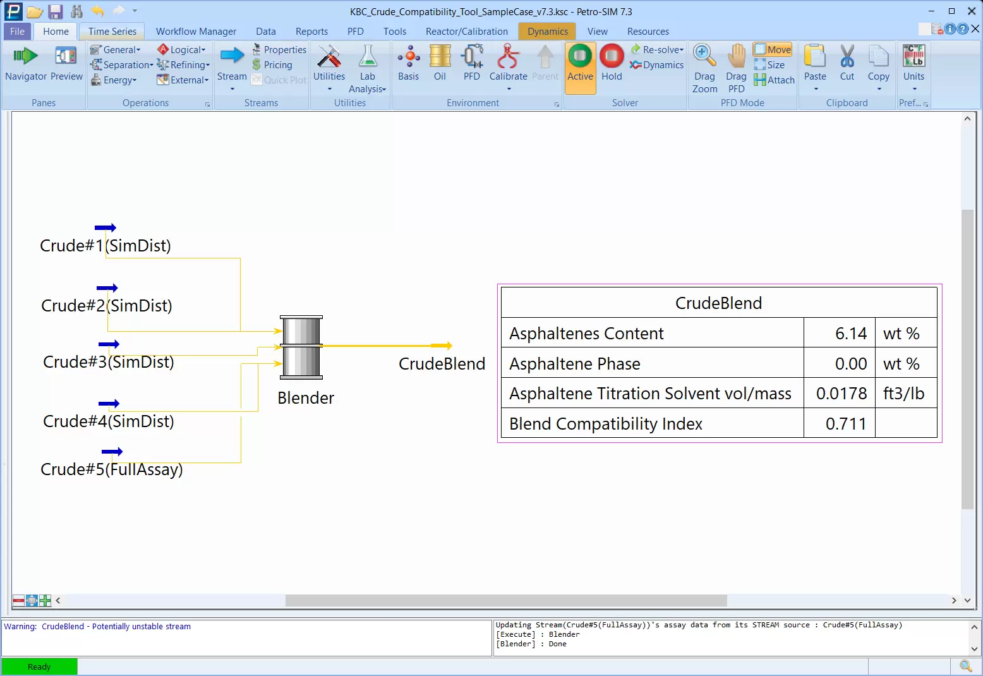Open stream Pricing
Image resolution: width=983 pixels, height=676 pixels.
(272, 64)
